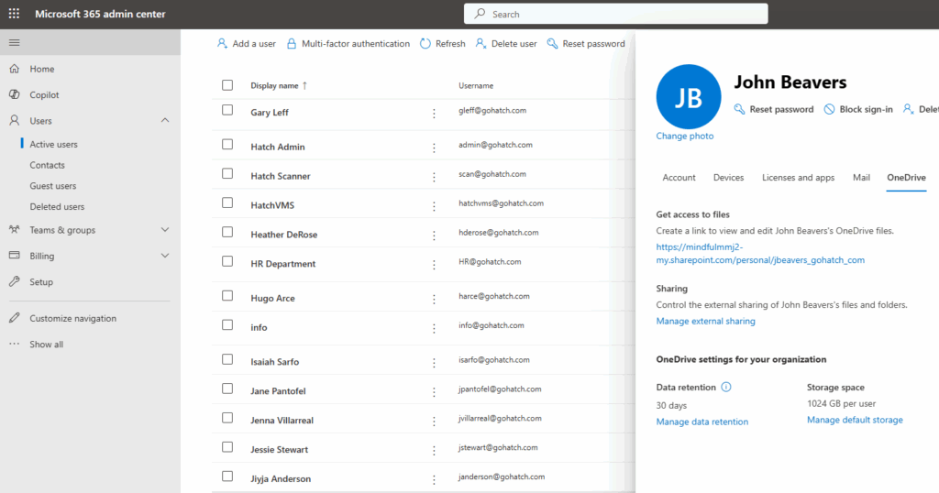
Task: Open more actions menu for Jessie Stewart
Action: (x=434, y=451)
